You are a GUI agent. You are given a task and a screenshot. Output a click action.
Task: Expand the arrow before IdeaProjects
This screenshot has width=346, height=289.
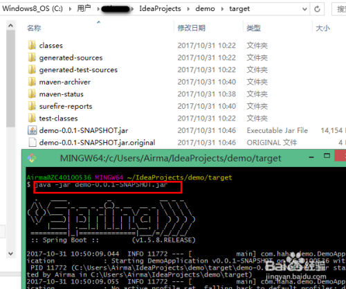(x=132, y=9)
